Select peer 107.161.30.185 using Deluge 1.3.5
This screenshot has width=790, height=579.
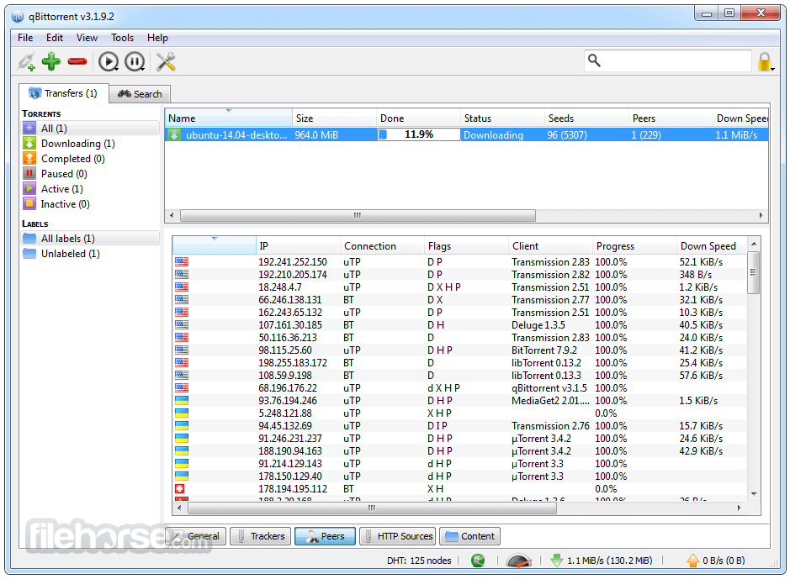pyautogui.click(x=459, y=325)
